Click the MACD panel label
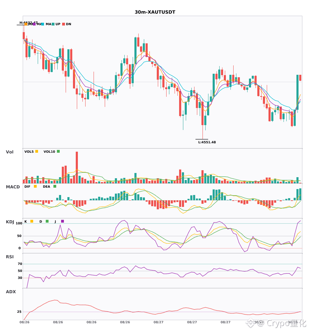The image size is (309, 332). click(x=13, y=187)
